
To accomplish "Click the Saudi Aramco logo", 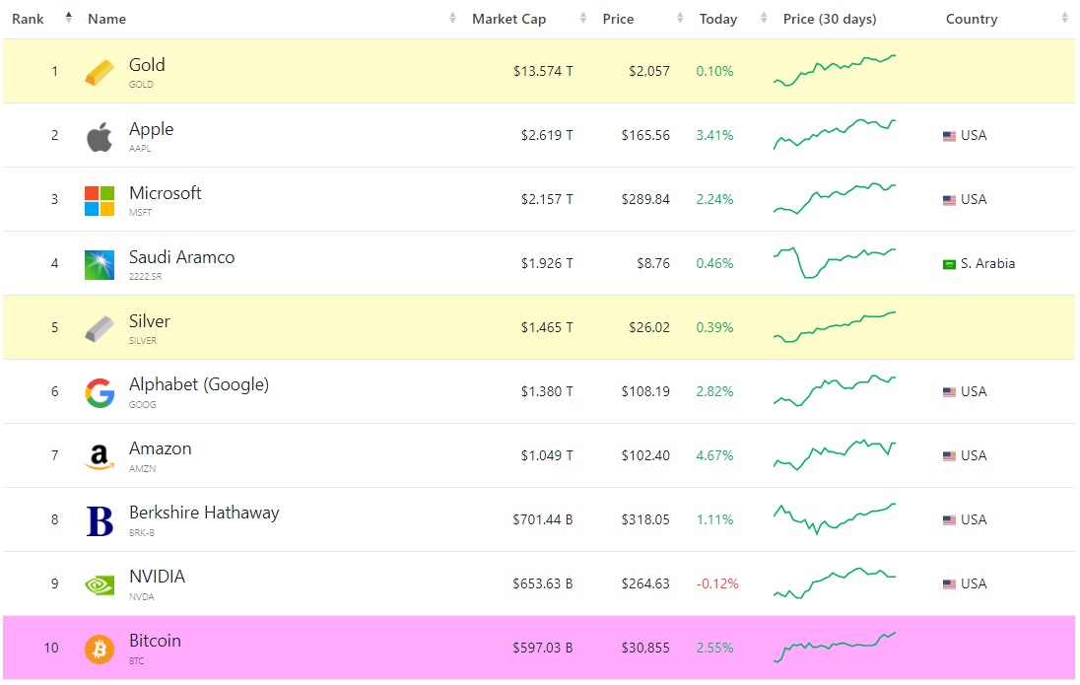I will [99, 264].
